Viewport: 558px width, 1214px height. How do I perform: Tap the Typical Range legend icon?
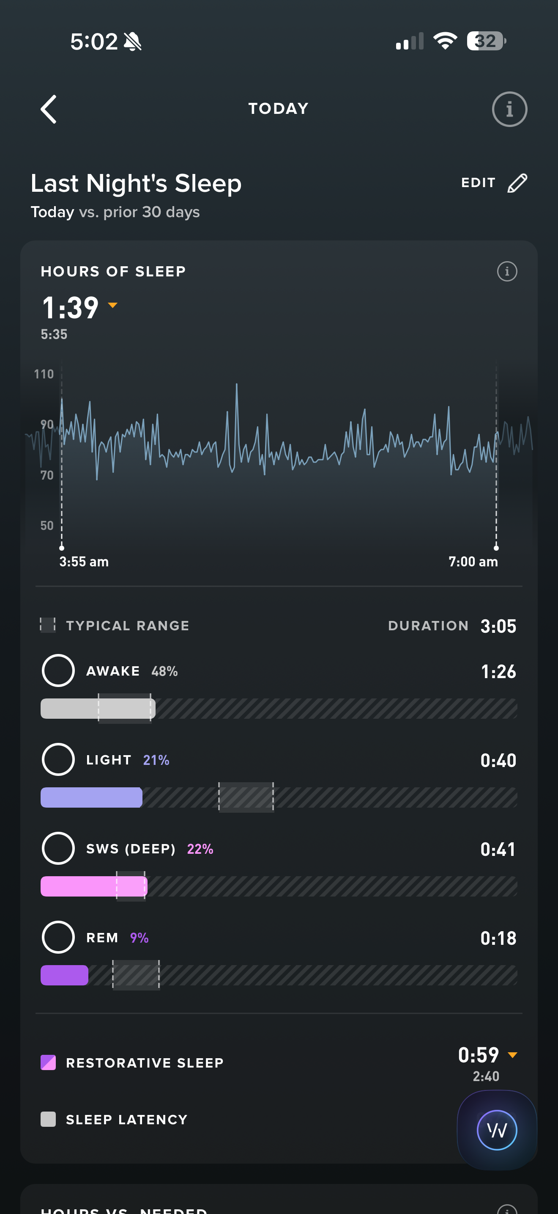(x=47, y=625)
